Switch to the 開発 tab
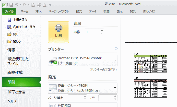Screen dimensions: 177x107 (x=133, y=11)
